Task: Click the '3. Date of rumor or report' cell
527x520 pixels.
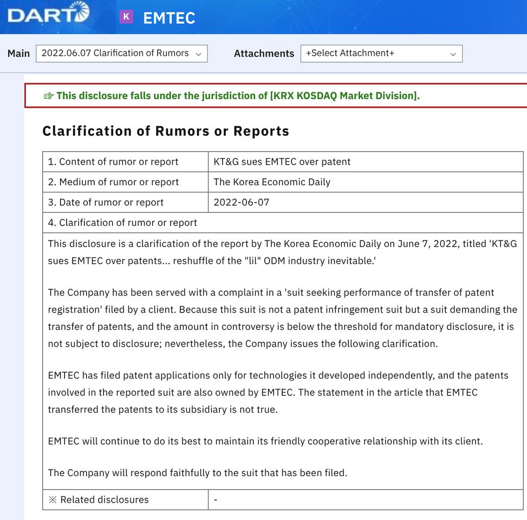Action: click(x=125, y=203)
